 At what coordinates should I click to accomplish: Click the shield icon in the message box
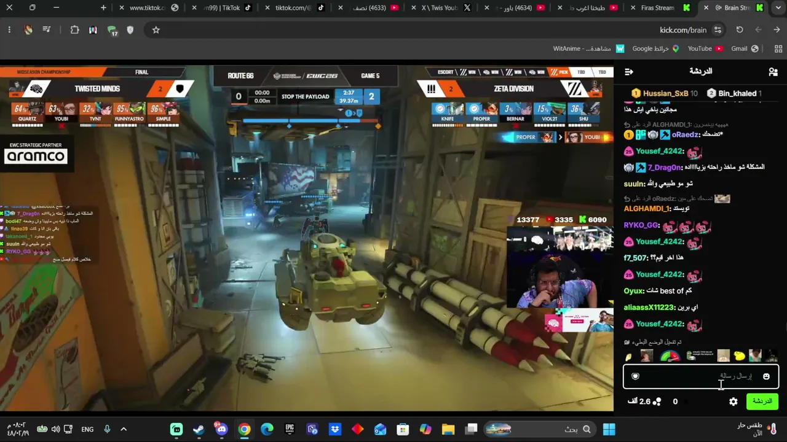[636, 376]
